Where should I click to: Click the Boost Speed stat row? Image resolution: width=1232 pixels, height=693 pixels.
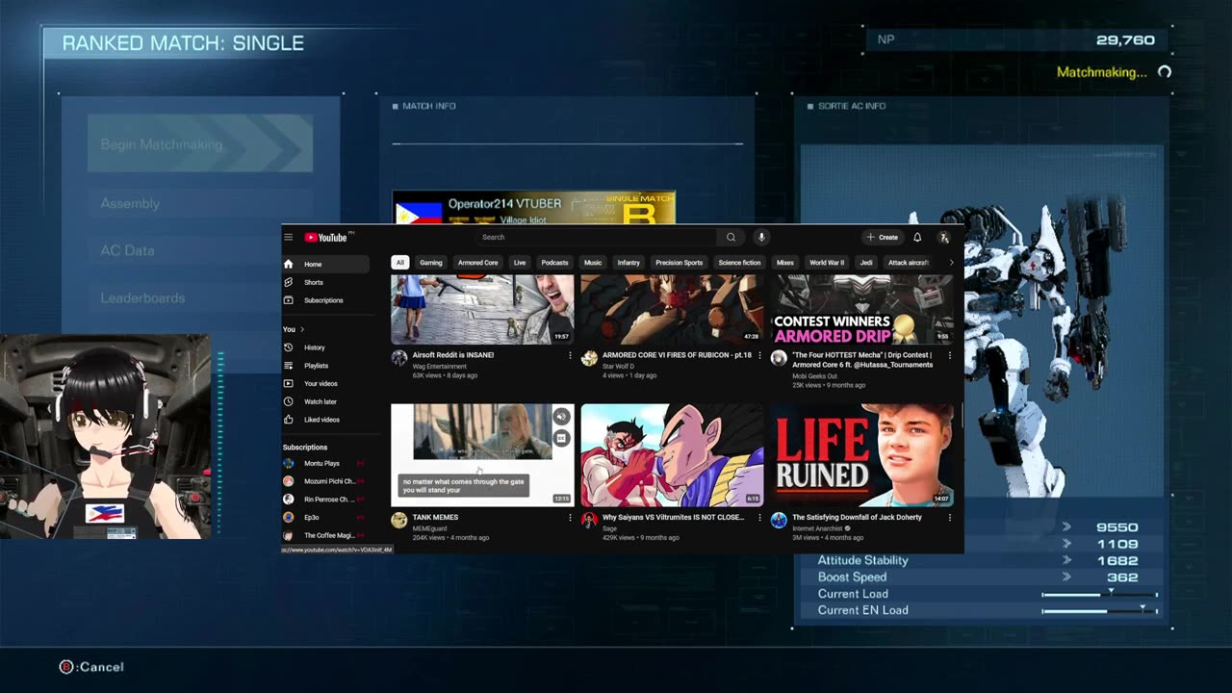click(x=981, y=577)
